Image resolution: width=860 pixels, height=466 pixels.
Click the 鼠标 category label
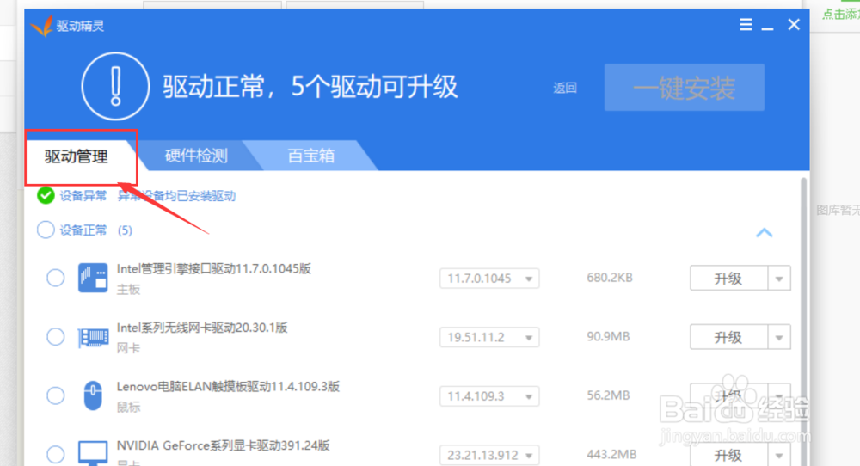click(128, 407)
